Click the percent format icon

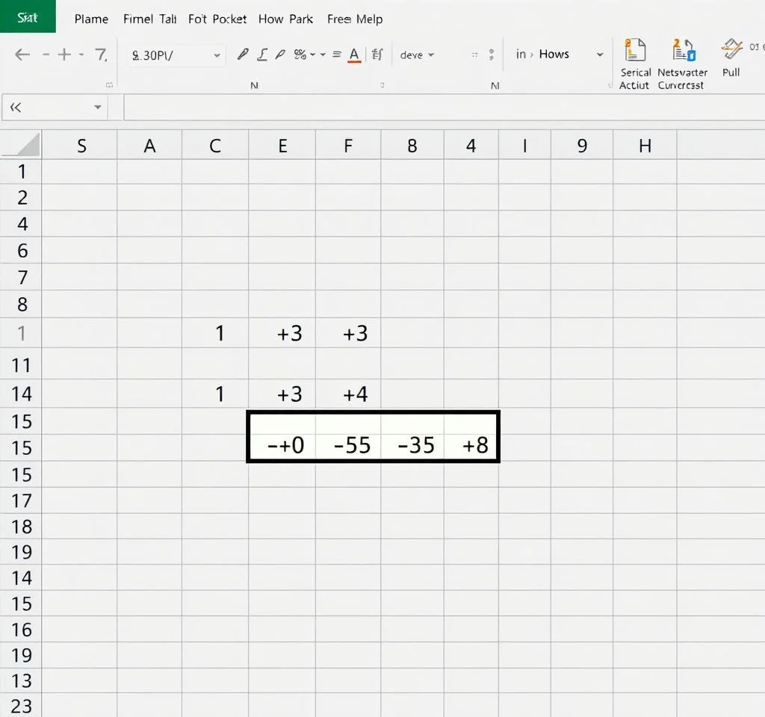(x=300, y=55)
